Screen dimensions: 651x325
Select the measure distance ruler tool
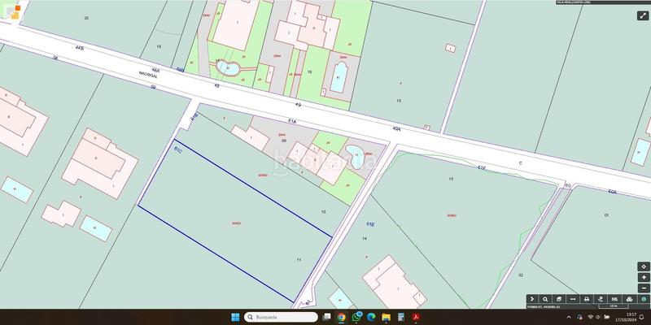(x=574, y=299)
